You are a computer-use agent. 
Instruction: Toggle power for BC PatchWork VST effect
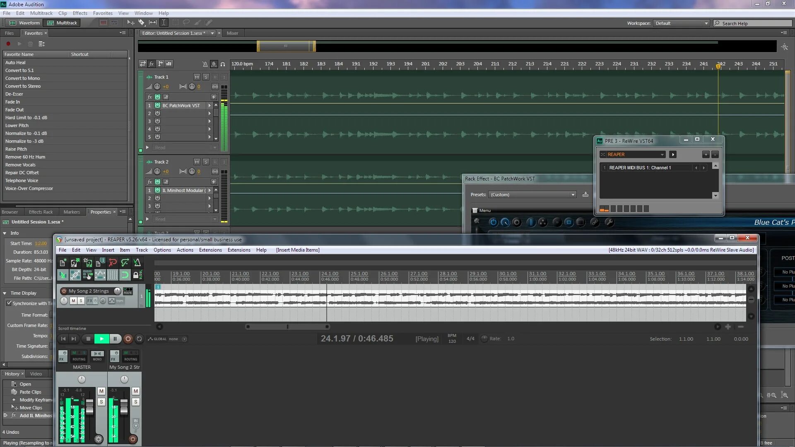pos(157,106)
